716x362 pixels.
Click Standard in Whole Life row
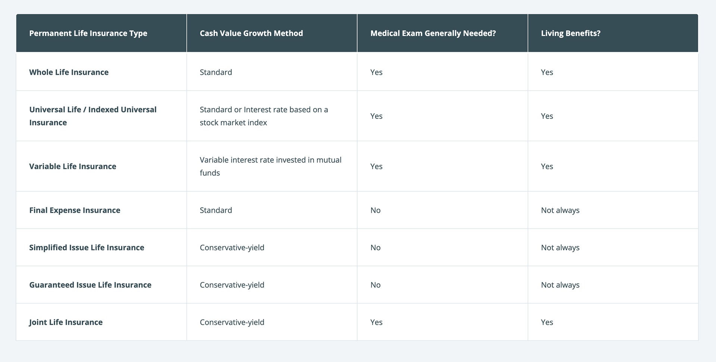tap(216, 72)
